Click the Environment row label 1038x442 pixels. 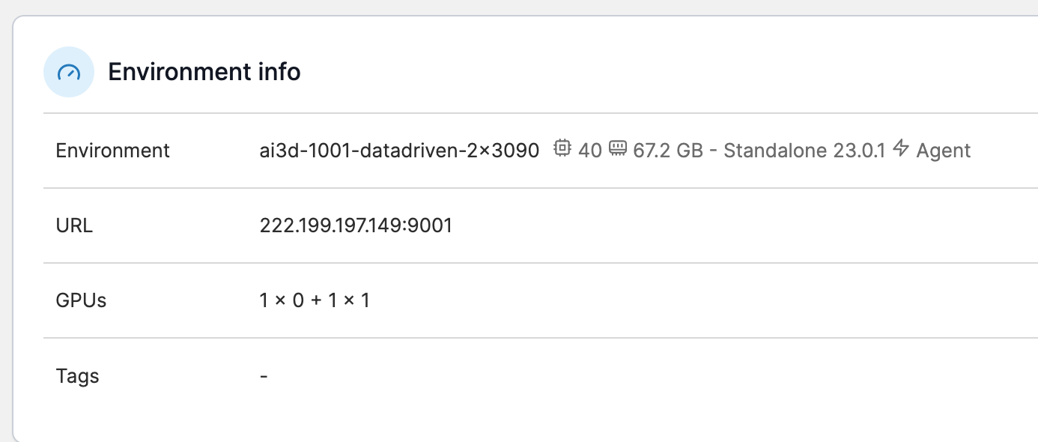tap(112, 150)
